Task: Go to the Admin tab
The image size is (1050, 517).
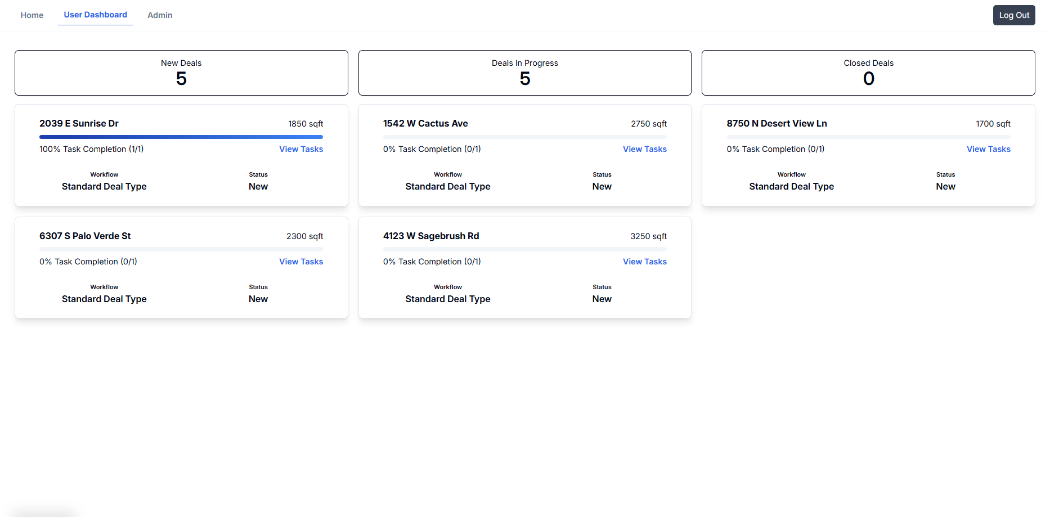Action: [160, 15]
